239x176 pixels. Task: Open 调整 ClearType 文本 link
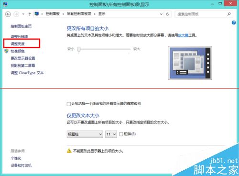coord(27,73)
